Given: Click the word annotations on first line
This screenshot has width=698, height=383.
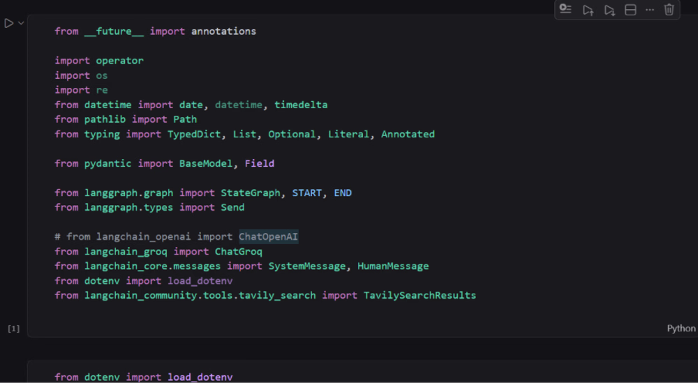Looking at the screenshot, I should (x=223, y=31).
